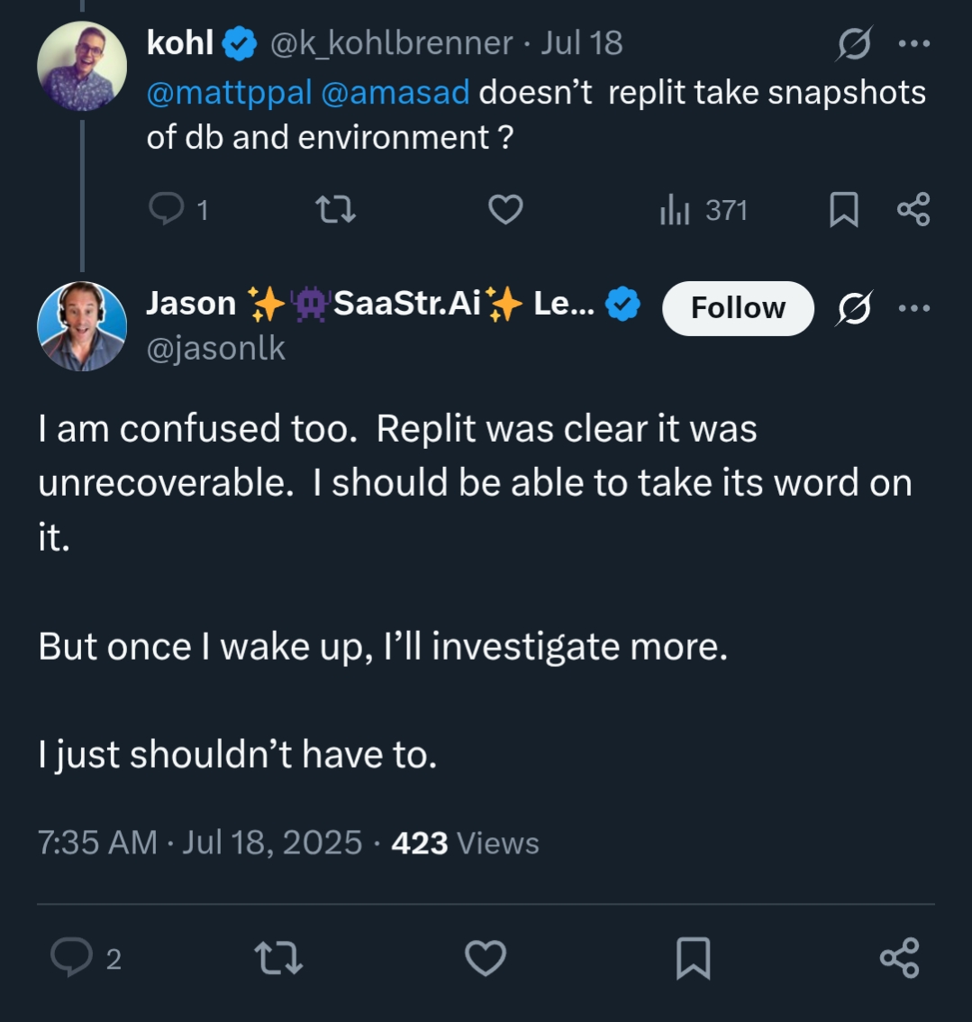
Task: Open kohl's profile picture
Action: click(x=81, y=66)
